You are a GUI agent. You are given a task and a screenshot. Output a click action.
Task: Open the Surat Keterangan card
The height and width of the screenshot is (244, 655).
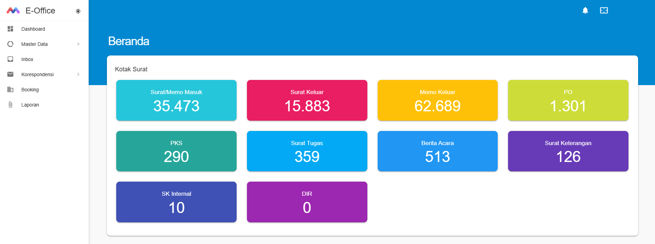click(x=568, y=151)
